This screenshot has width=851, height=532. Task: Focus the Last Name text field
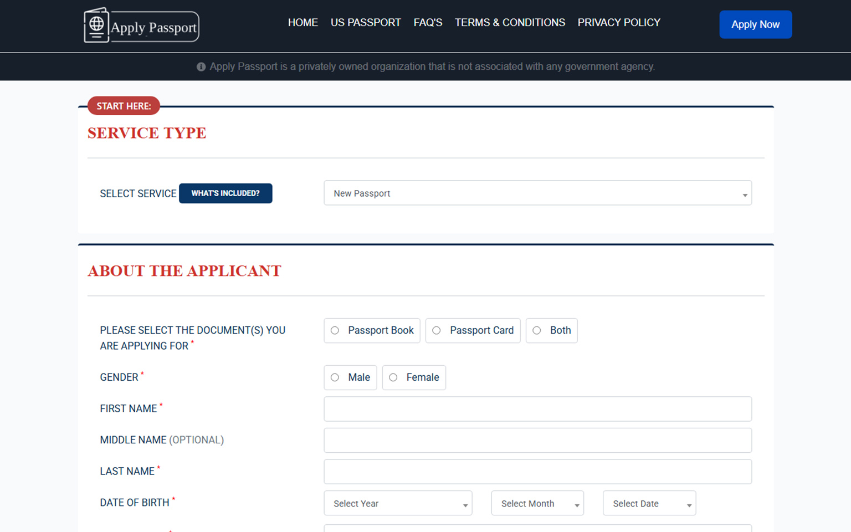point(537,472)
